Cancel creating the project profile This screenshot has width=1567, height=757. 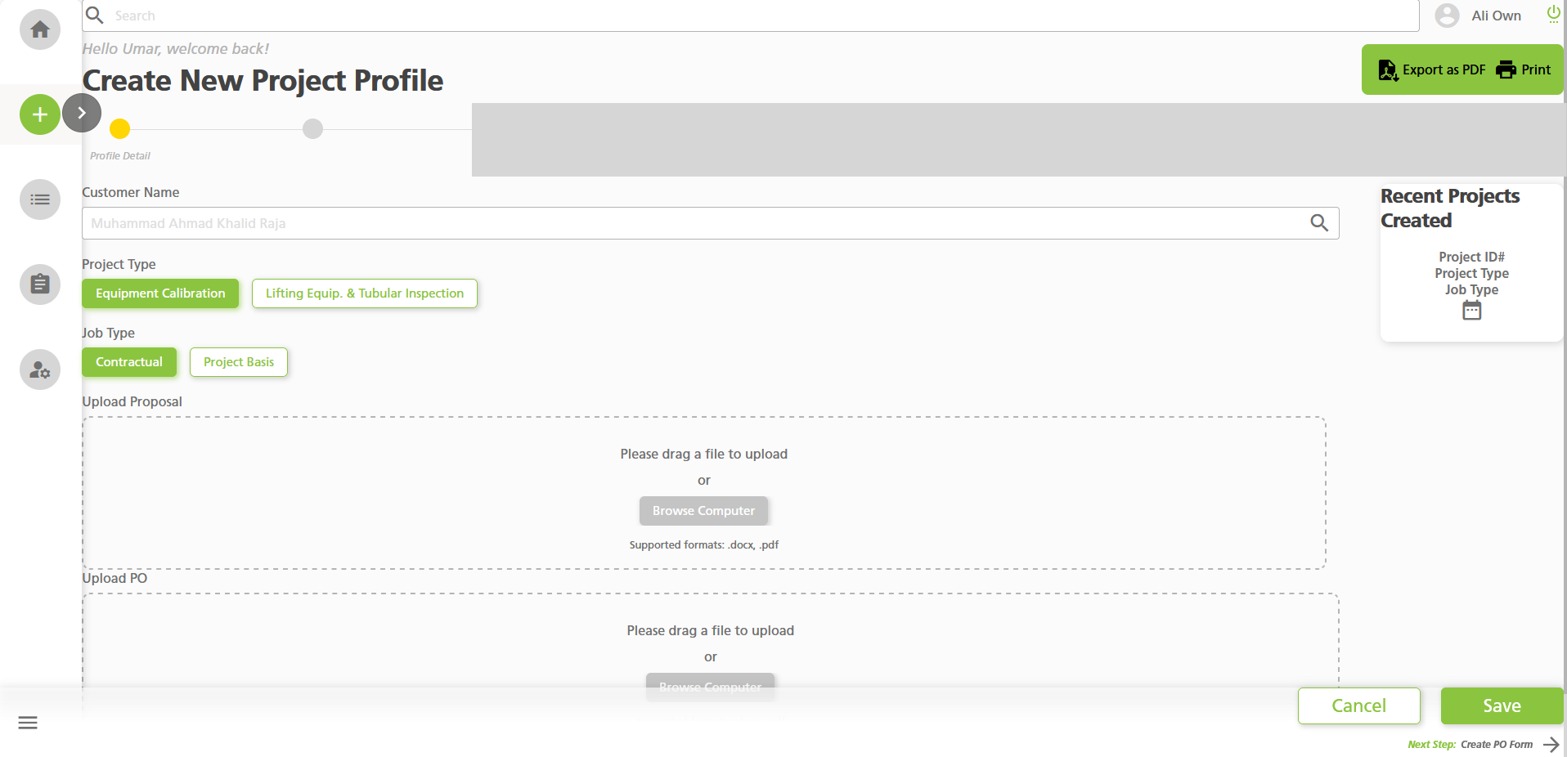1358,705
